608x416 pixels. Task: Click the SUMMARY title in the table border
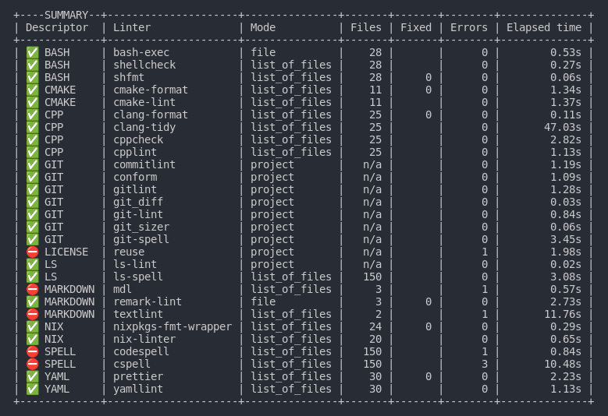66,15
